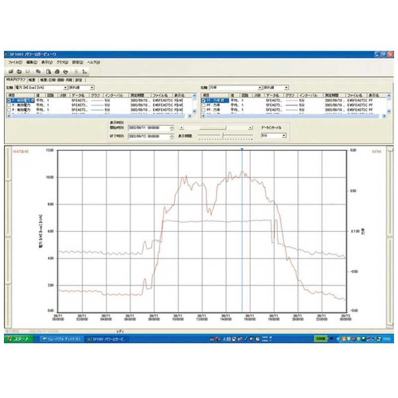The image size is (398, 398).
Task: Open the right axis 力率 dropdown
Action: pos(260,87)
